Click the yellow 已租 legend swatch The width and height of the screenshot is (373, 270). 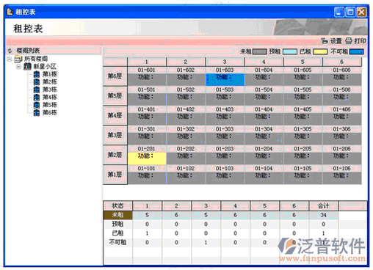320,51
